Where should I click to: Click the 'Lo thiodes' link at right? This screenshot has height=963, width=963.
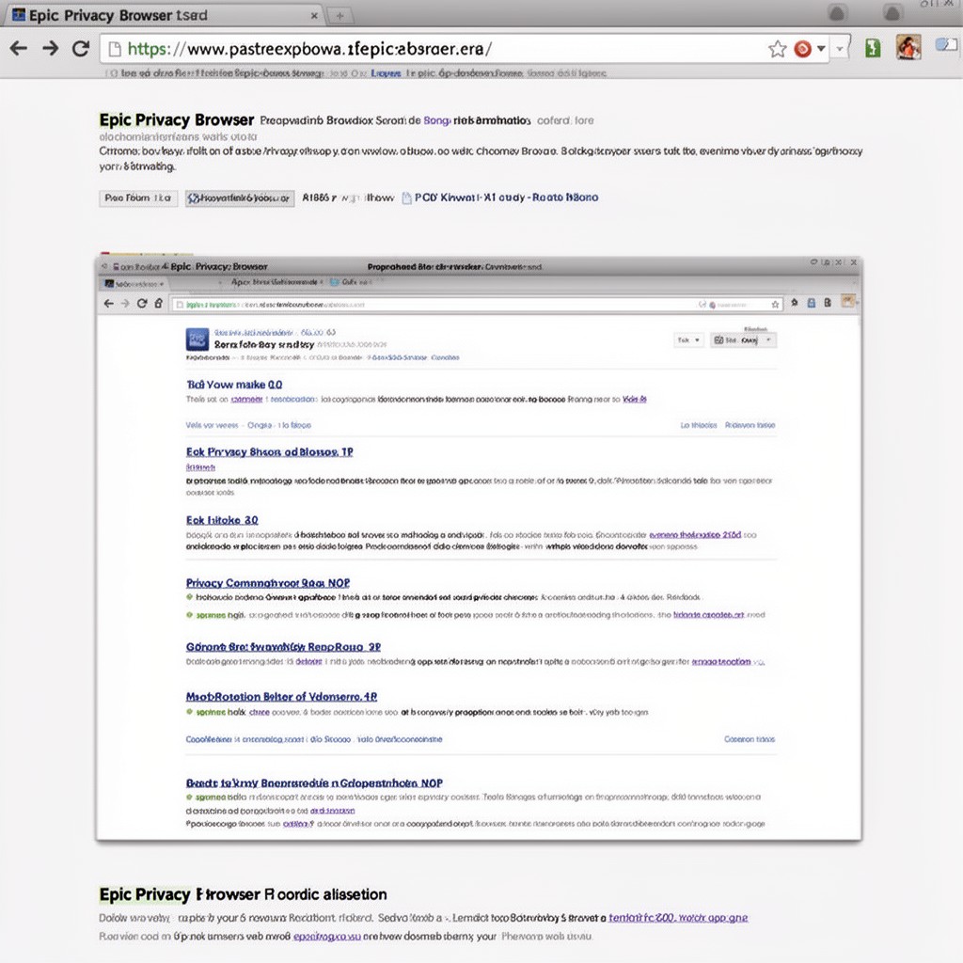pos(699,425)
